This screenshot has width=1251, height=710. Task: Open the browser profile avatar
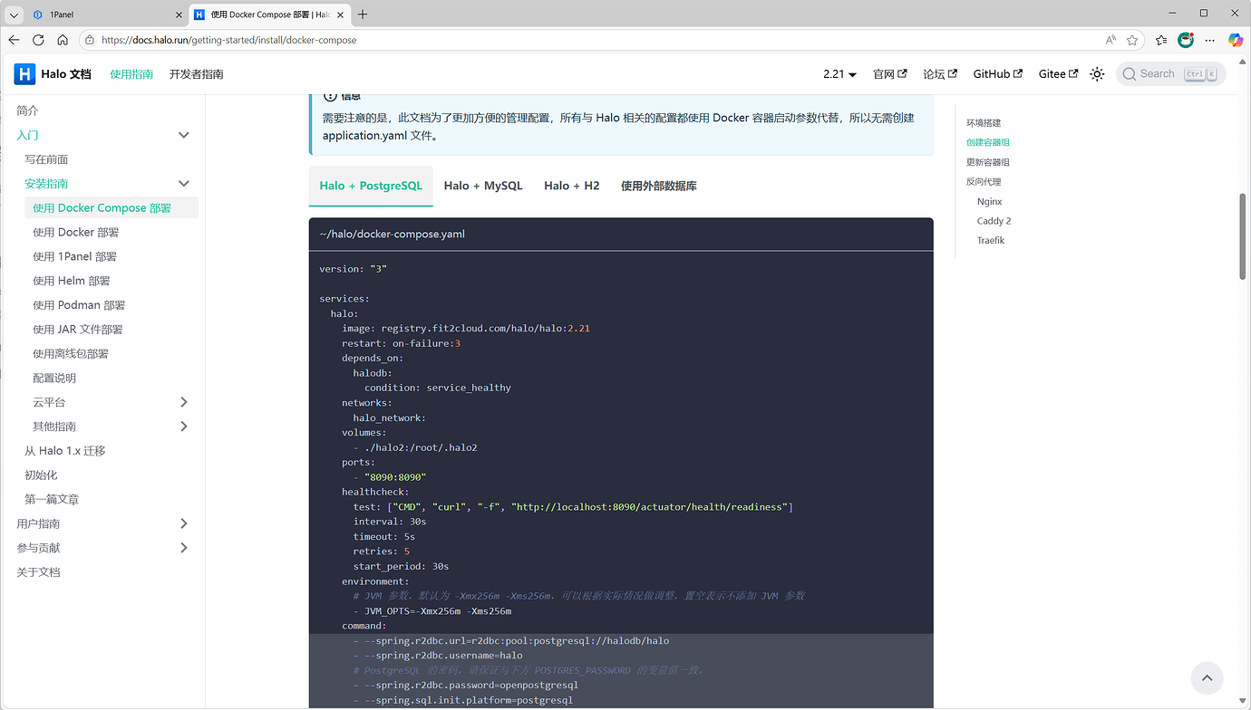[x=1186, y=40]
